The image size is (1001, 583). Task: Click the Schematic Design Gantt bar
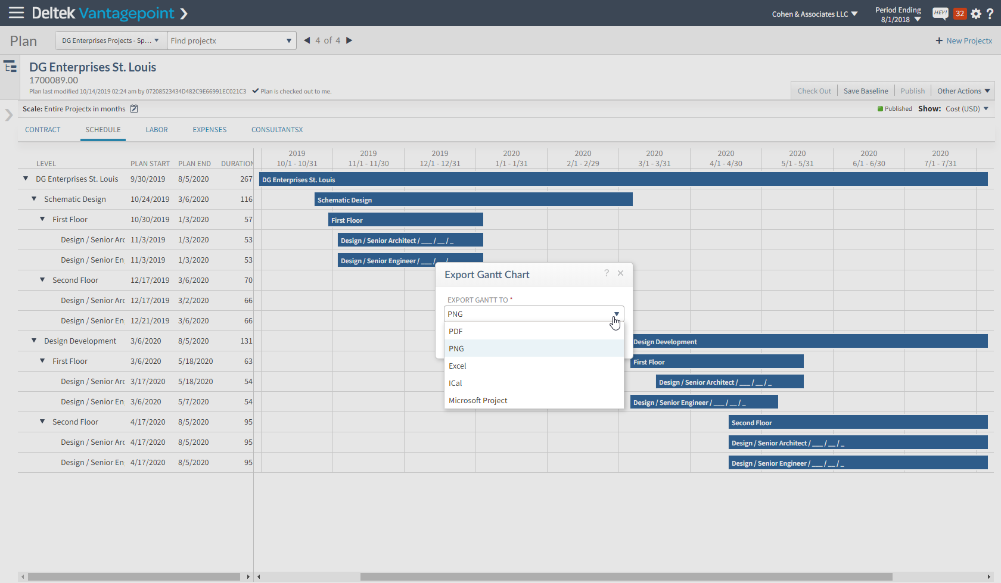pos(474,199)
